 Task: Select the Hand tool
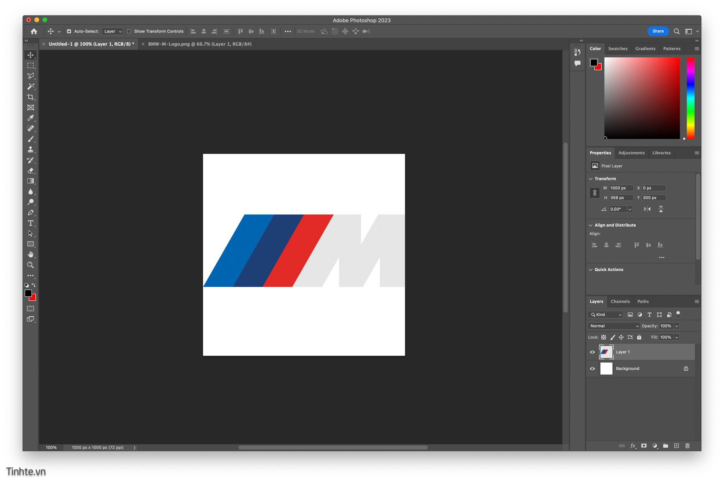pos(31,254)
